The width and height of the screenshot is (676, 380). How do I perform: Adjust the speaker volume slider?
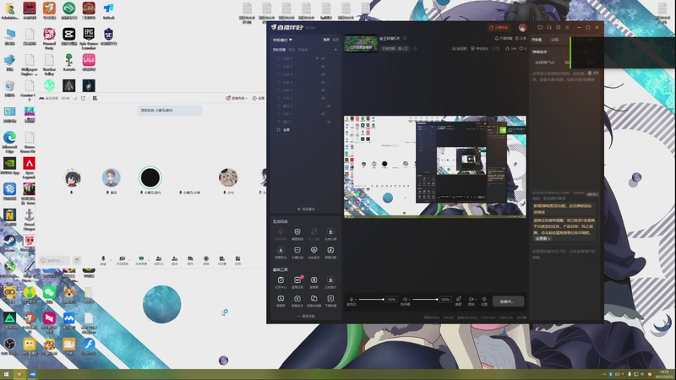pyautogui.click(x=425, y=300)
